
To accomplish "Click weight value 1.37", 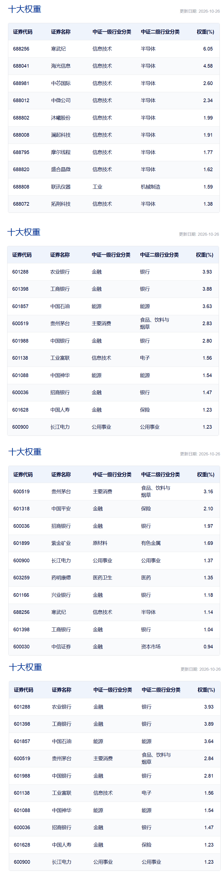I will [208, 561].
